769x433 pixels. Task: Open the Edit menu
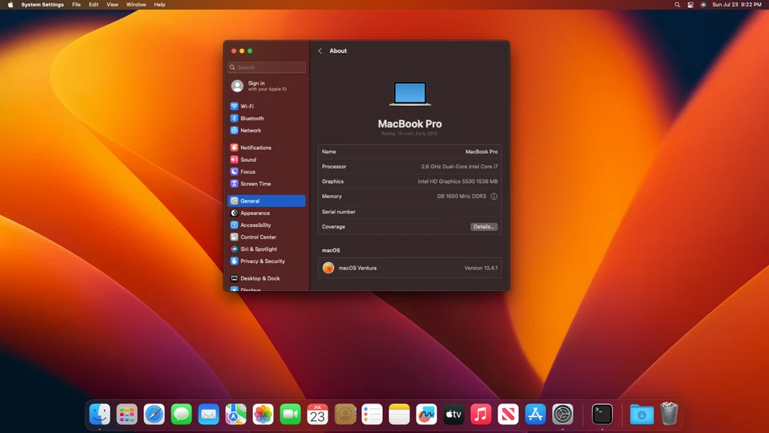(x=93, y=5)
